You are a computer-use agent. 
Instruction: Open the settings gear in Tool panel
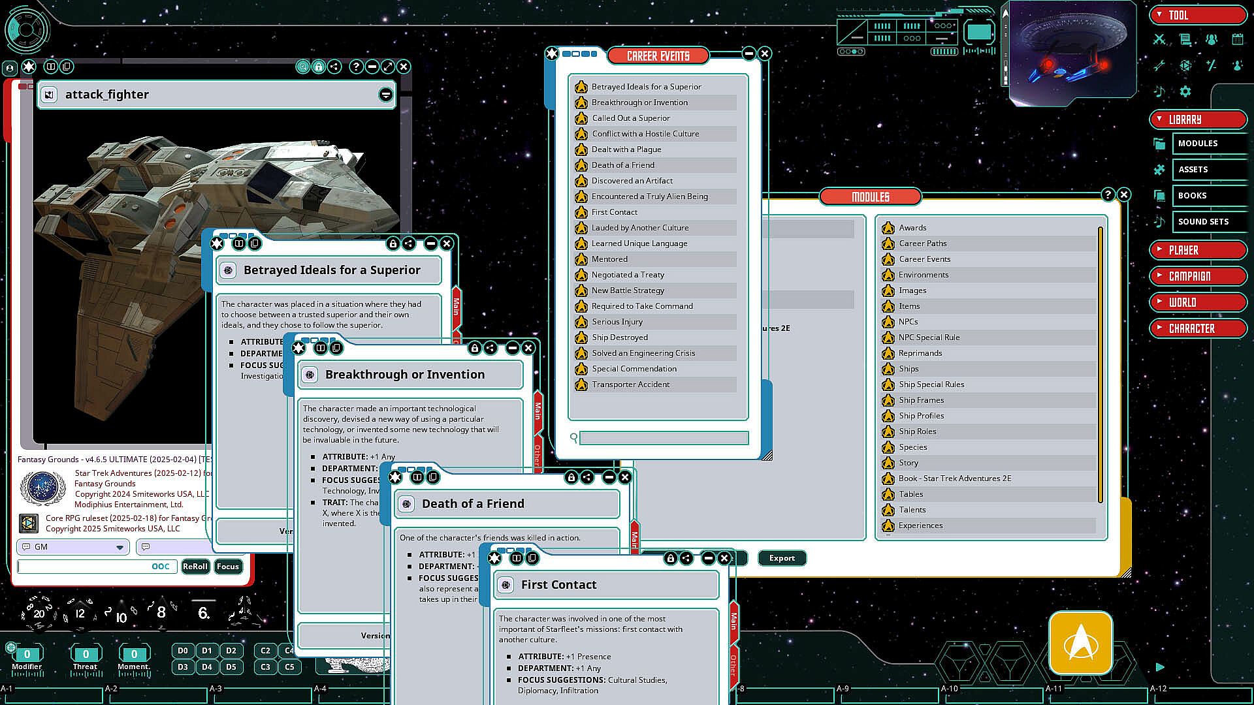click(1185, 92)
